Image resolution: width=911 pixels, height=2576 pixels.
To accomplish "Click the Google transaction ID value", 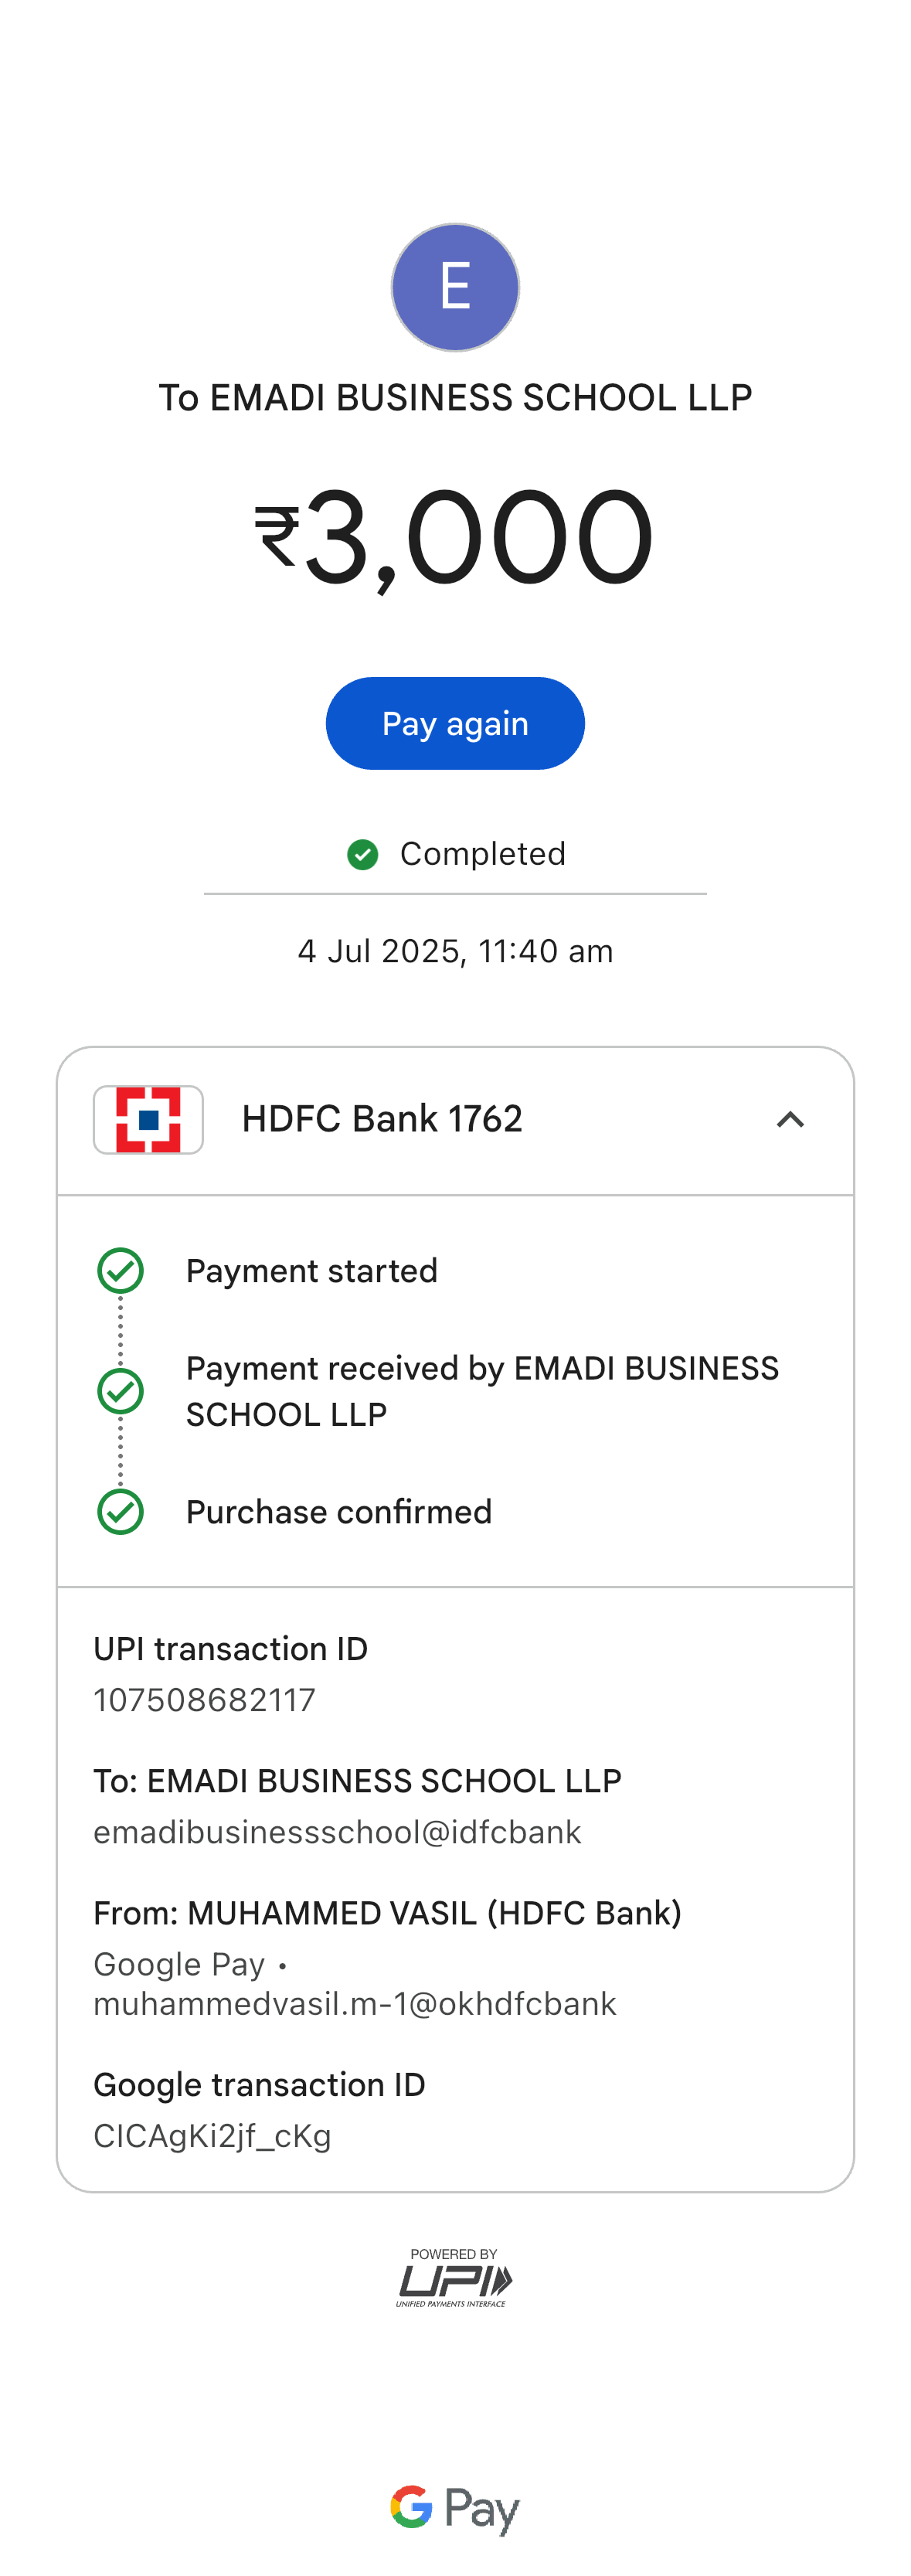I will coord(212,2136).
